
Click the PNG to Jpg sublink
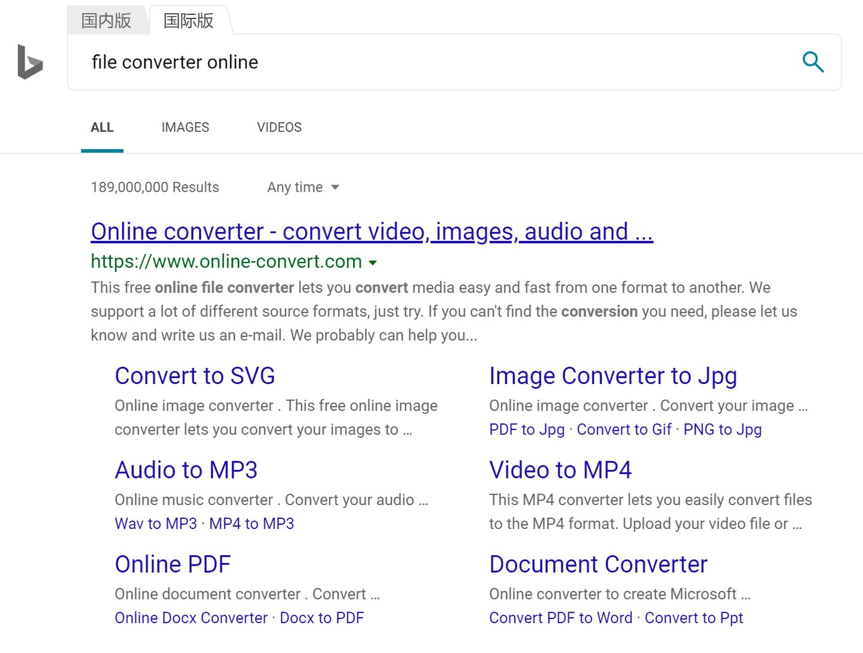point(722,429)
